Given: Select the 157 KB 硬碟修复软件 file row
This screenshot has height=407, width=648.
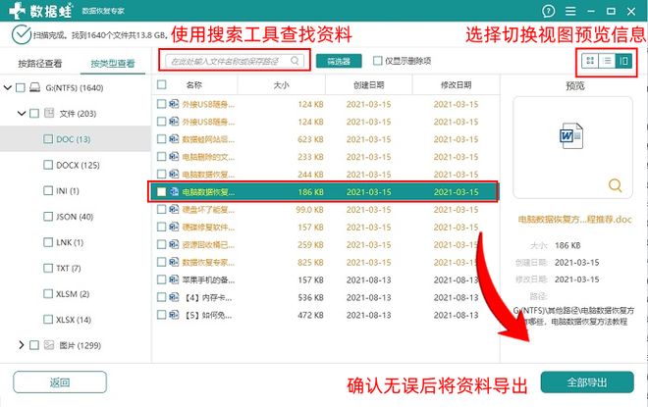Looking at the screenshot, I should pyautogui.click(x=325, y=227).
